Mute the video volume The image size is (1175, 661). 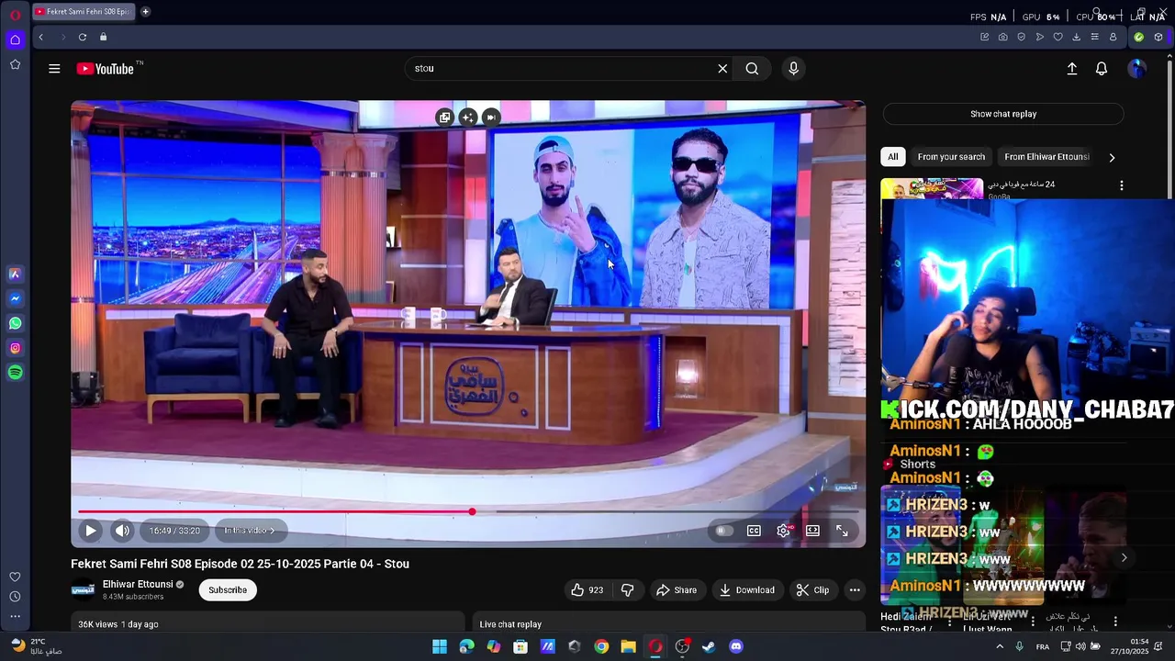coord(122,531)
